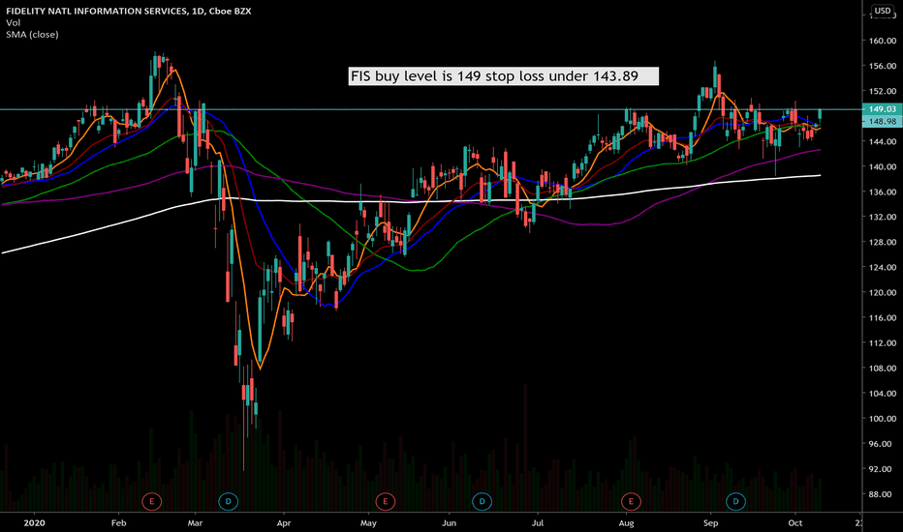Click the 124.00 price axis label
This screenshot has height=532, width=903.
coord(883,267)
